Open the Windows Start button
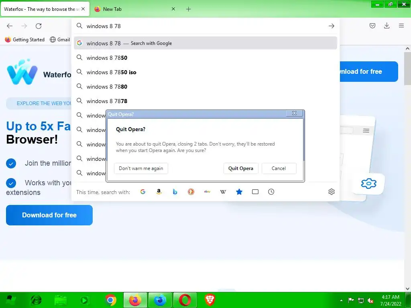411x308 pixels. click(10, 300)
